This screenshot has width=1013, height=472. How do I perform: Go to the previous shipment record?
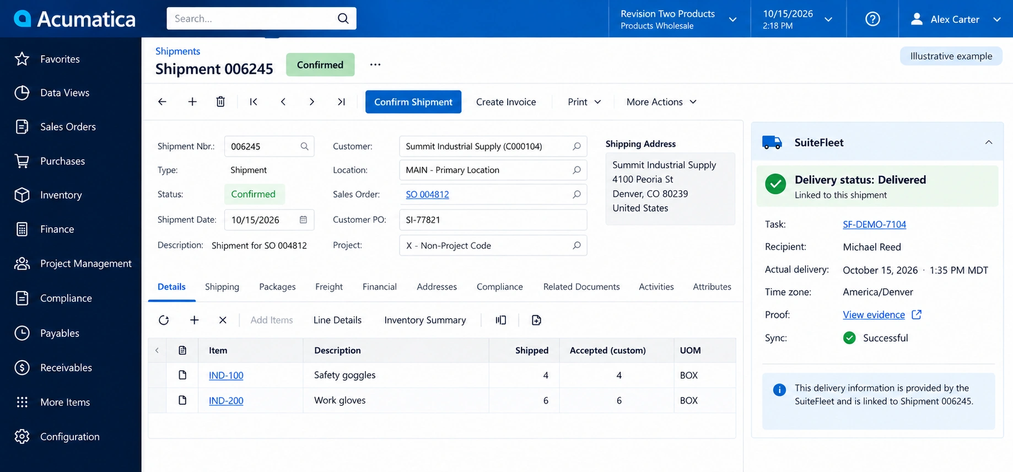283,101
